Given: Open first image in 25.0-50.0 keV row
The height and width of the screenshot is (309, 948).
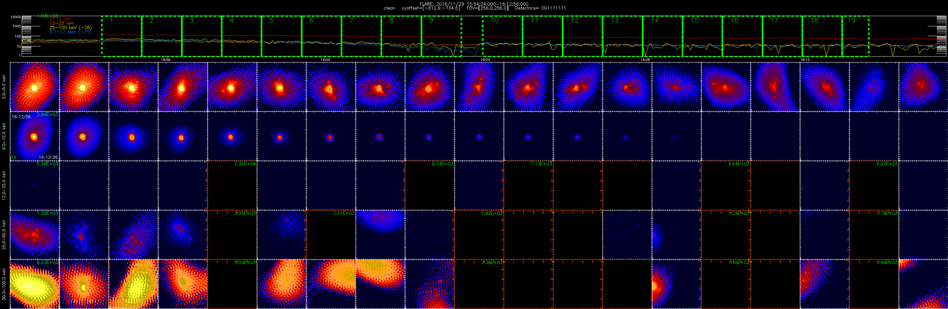Looking at the screenshot, I should [x=35, y=235].
